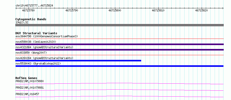231x100 pixels.
Task: Open transcript PRKD2|NM_016457 label
Action: click(x=27, y=94)
